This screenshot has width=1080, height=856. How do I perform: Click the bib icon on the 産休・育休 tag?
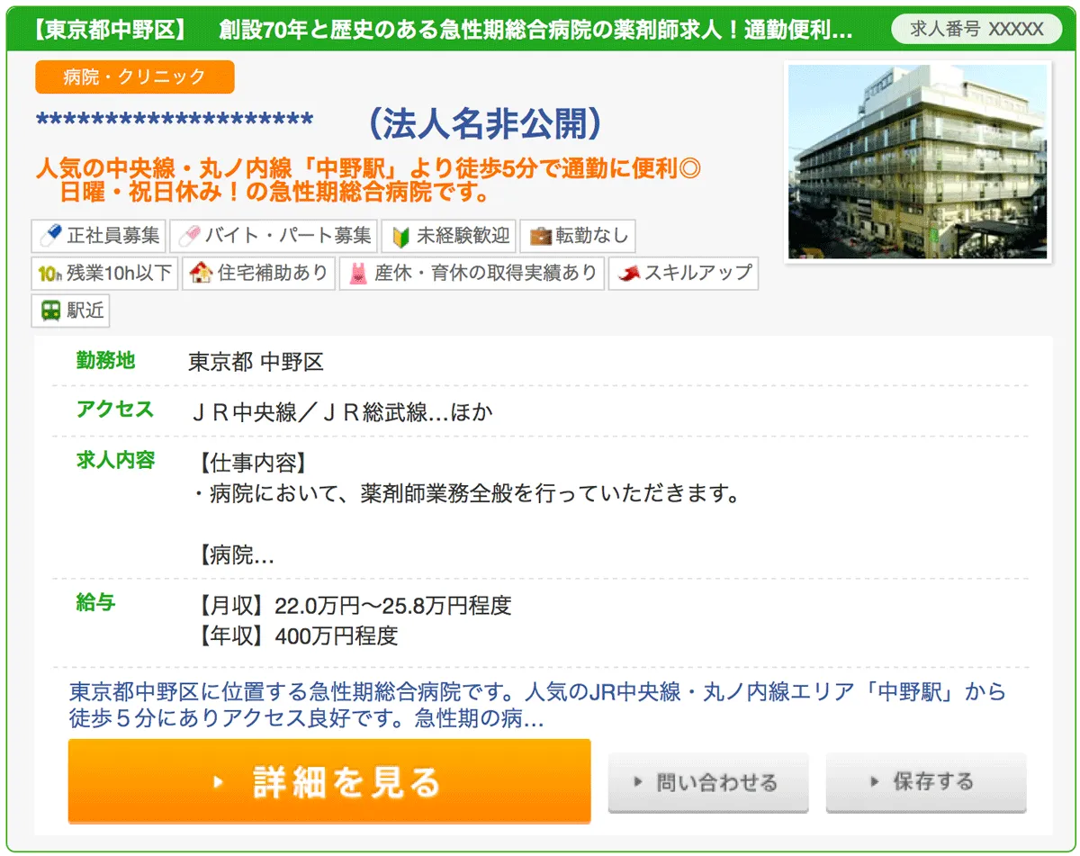click(x=356, y=274)
